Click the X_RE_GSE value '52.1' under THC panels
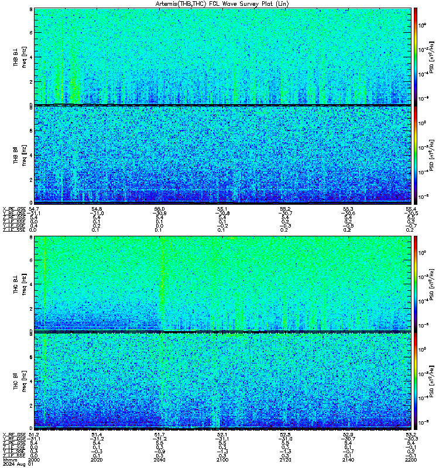The image size is (439, 468). 222,435
